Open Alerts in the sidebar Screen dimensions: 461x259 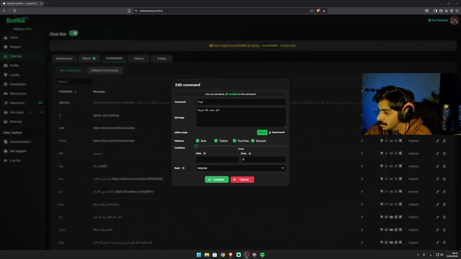point(14,37)
